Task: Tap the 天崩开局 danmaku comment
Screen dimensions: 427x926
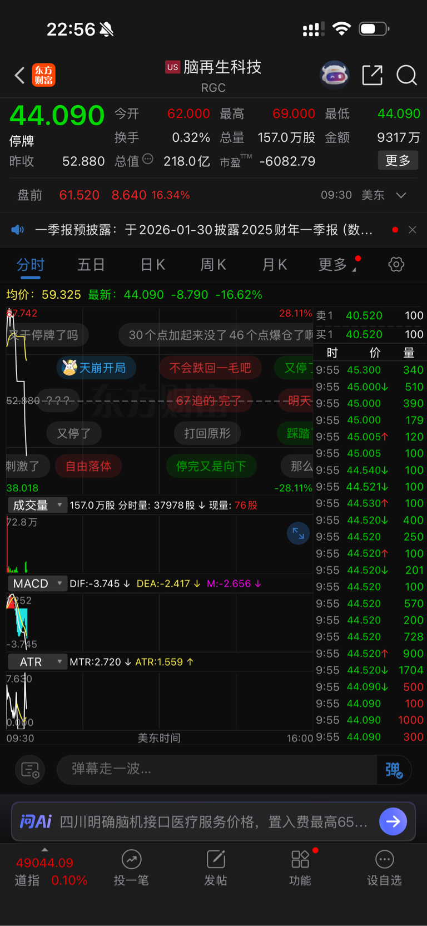Action: pos(96,368)
